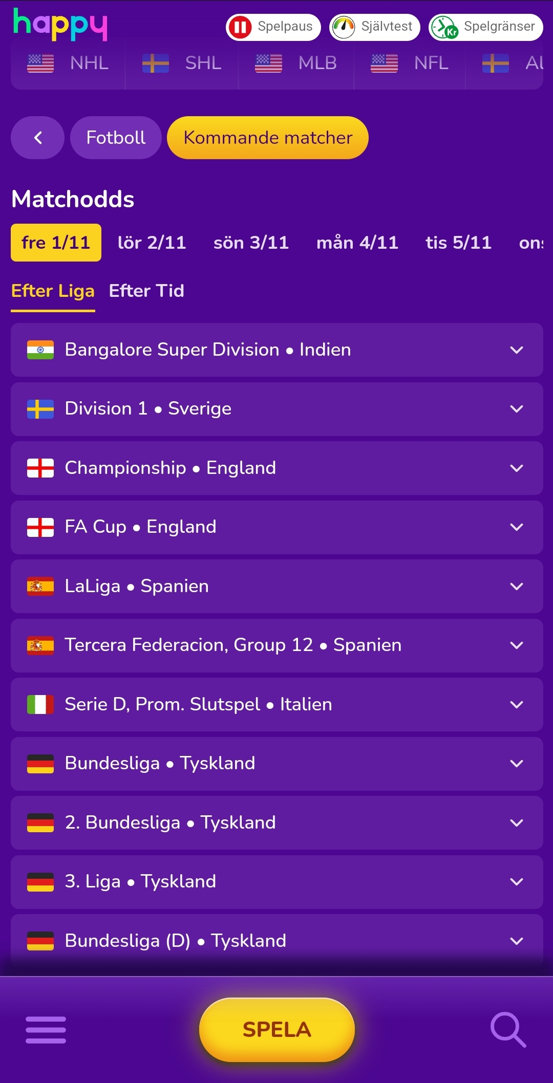The image size is (553, 1083).
Task: Click the back arrow chevron
Action: click(37, 137)
